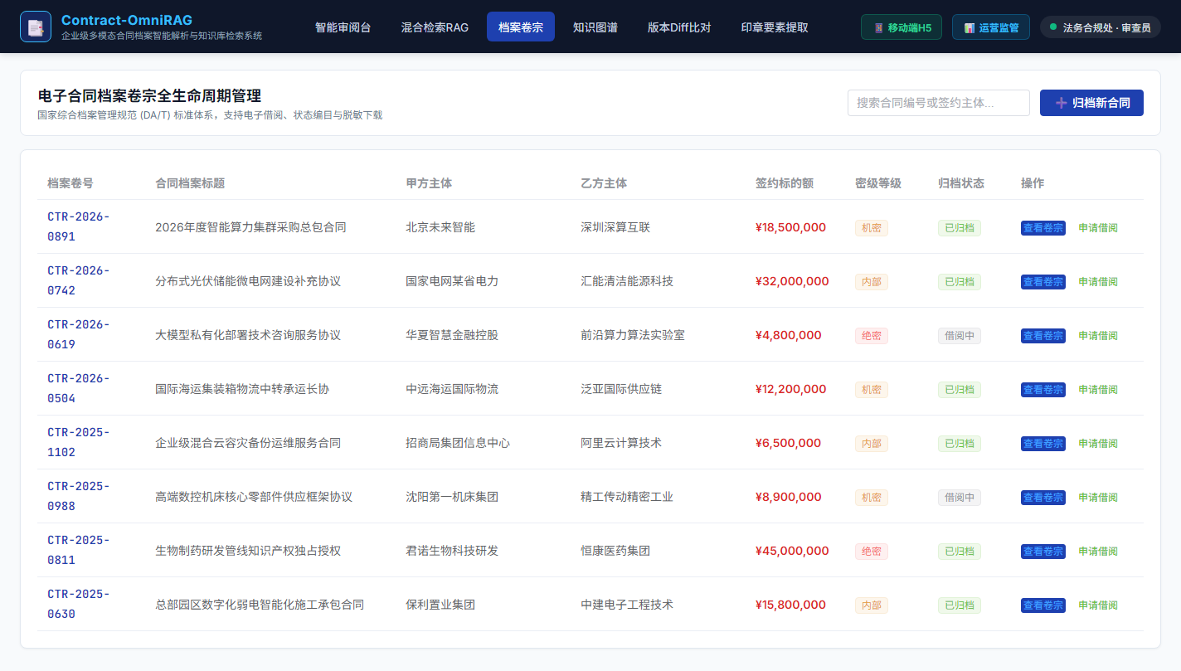Open the 智能审阅台 tab

coord(343,27)
